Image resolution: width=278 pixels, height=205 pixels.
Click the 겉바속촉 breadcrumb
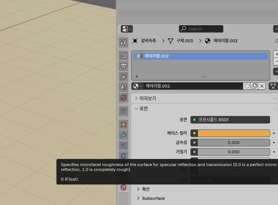coord(144,41)
